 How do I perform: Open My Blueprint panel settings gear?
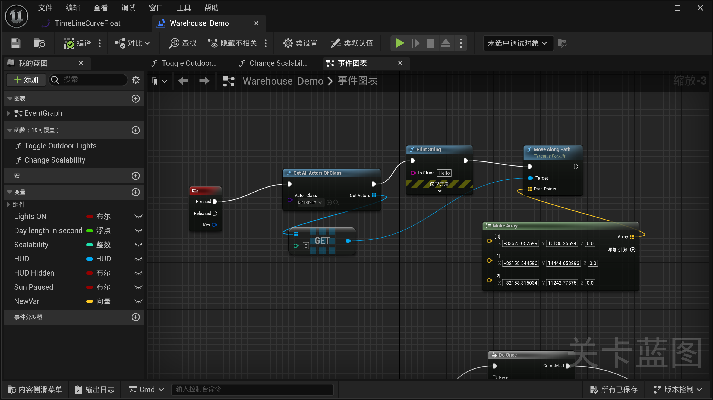point(136,80)
